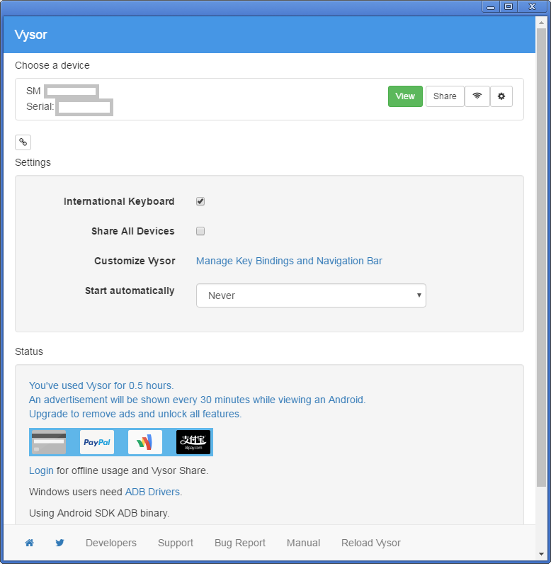The width and height of the screenshot is (551, 564).
Task: Click the Share device button
Action: (445, 96)
